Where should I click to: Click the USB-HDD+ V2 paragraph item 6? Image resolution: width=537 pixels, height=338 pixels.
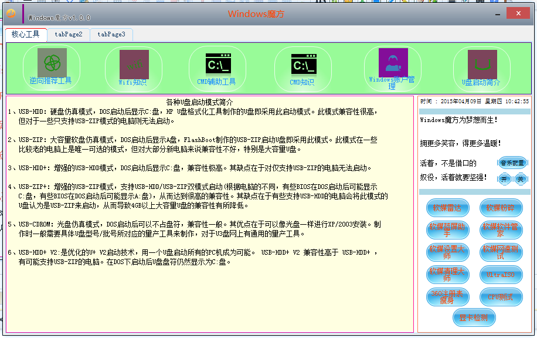click(x=193, y=257)
